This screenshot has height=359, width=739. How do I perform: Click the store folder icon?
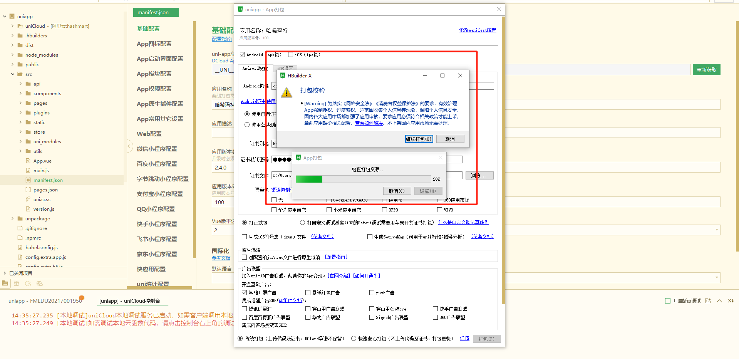coord(28,132)
